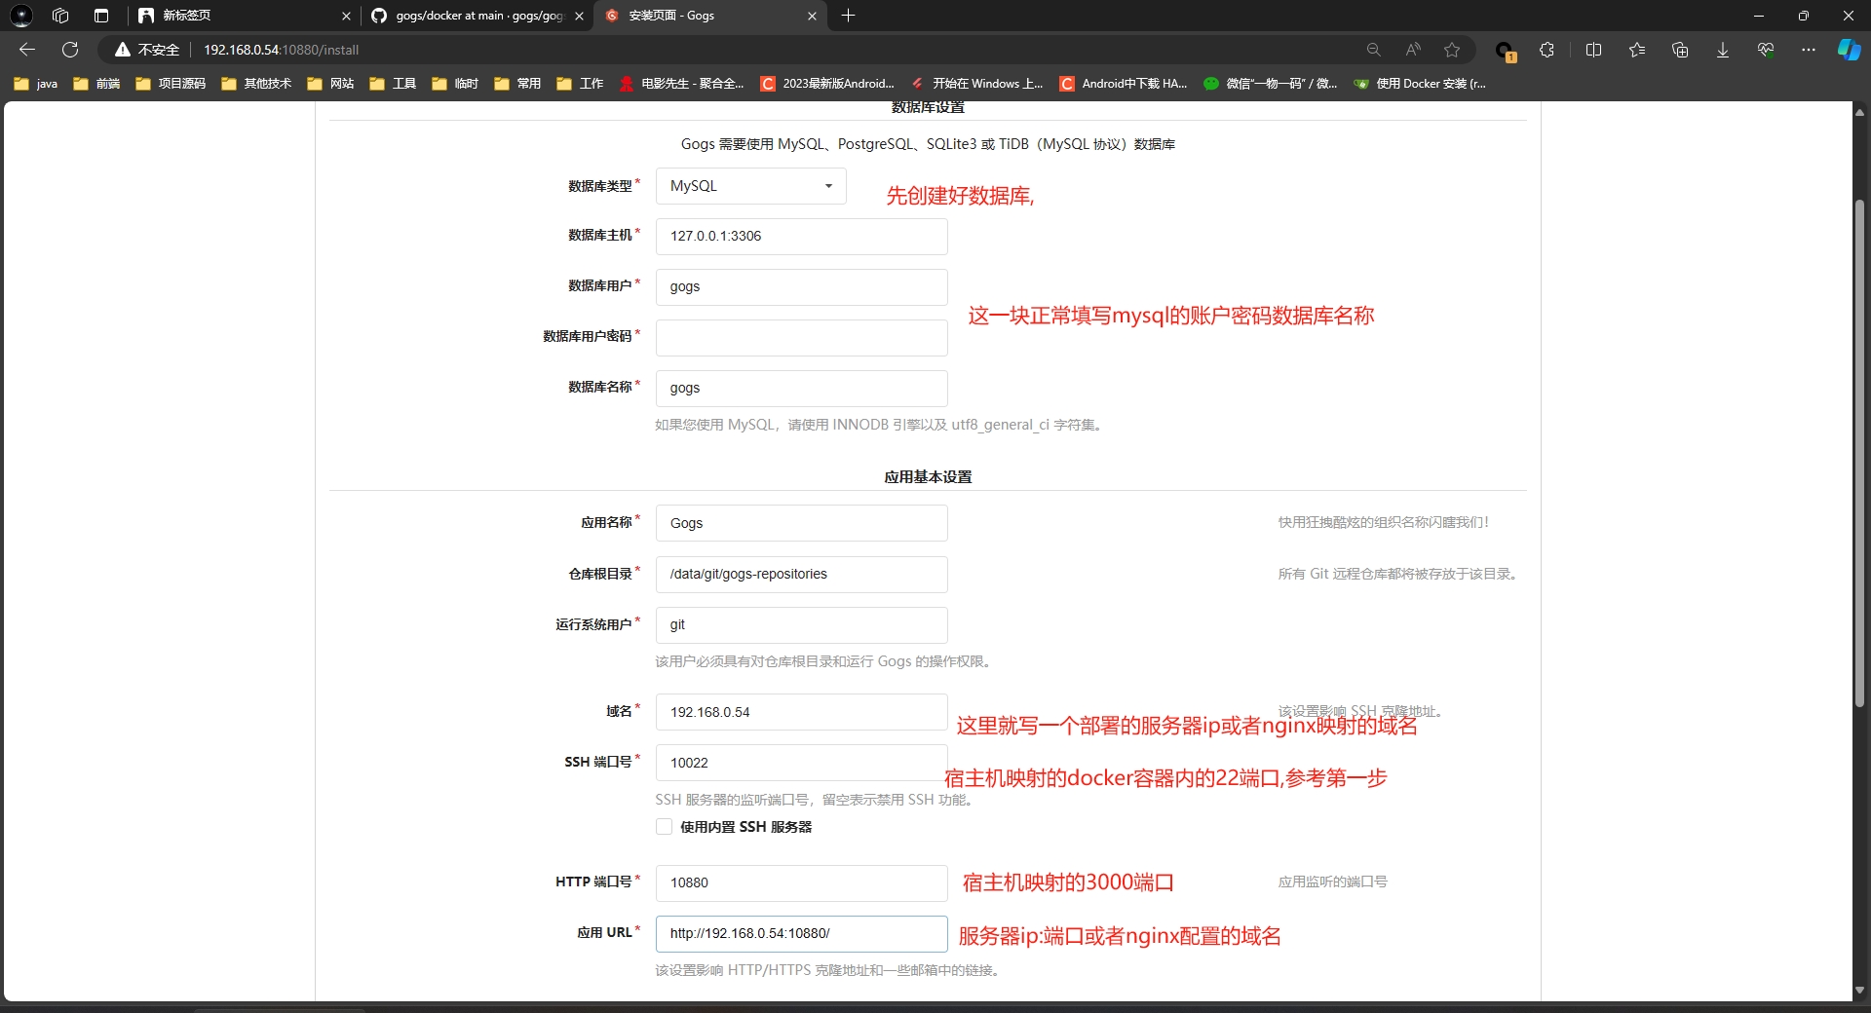Focus the 数据库用户密码 field
1871x1013 pixels.
coord(801,338)
